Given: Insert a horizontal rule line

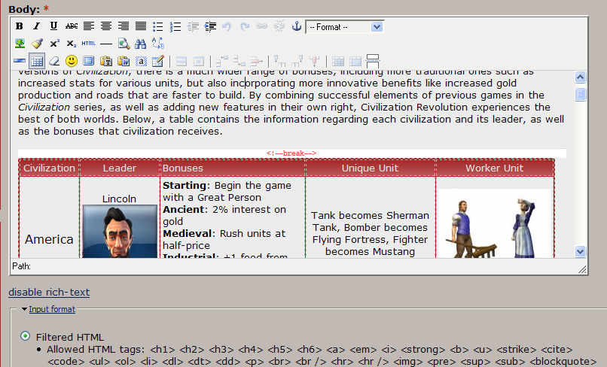Looking at the screenshot, I should (106, 44).
